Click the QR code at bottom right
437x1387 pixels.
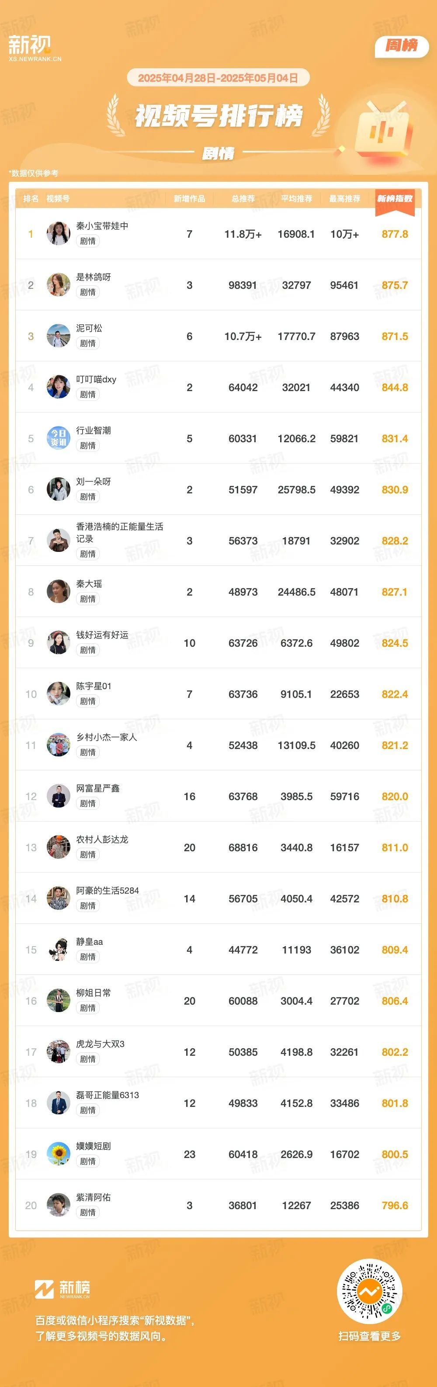(x=370, y=1291)
